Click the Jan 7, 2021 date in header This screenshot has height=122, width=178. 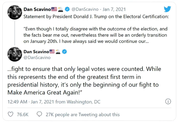tap(114, 9)
